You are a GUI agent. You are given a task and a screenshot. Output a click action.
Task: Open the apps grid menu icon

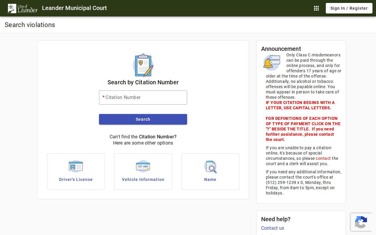[316, 8]
